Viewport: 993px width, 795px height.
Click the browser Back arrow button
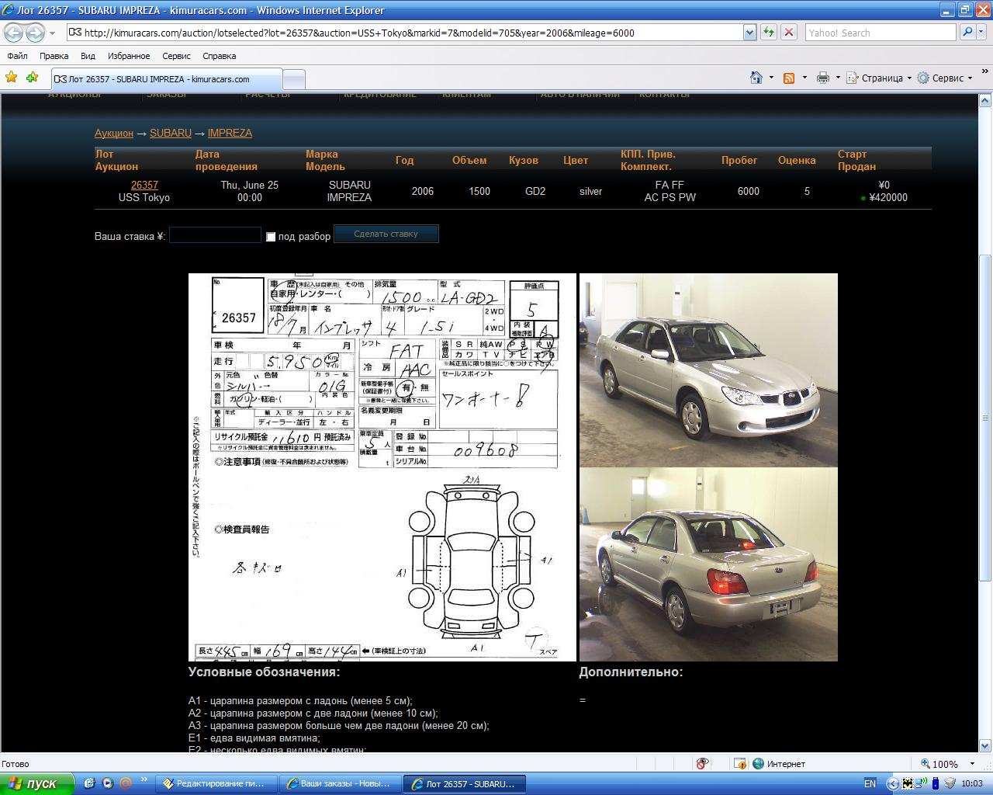tap(14, 33)
